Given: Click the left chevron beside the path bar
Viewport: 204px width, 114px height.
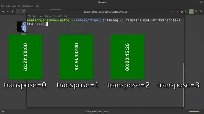Looking at the screenshot, I should (x=18, y=11).
